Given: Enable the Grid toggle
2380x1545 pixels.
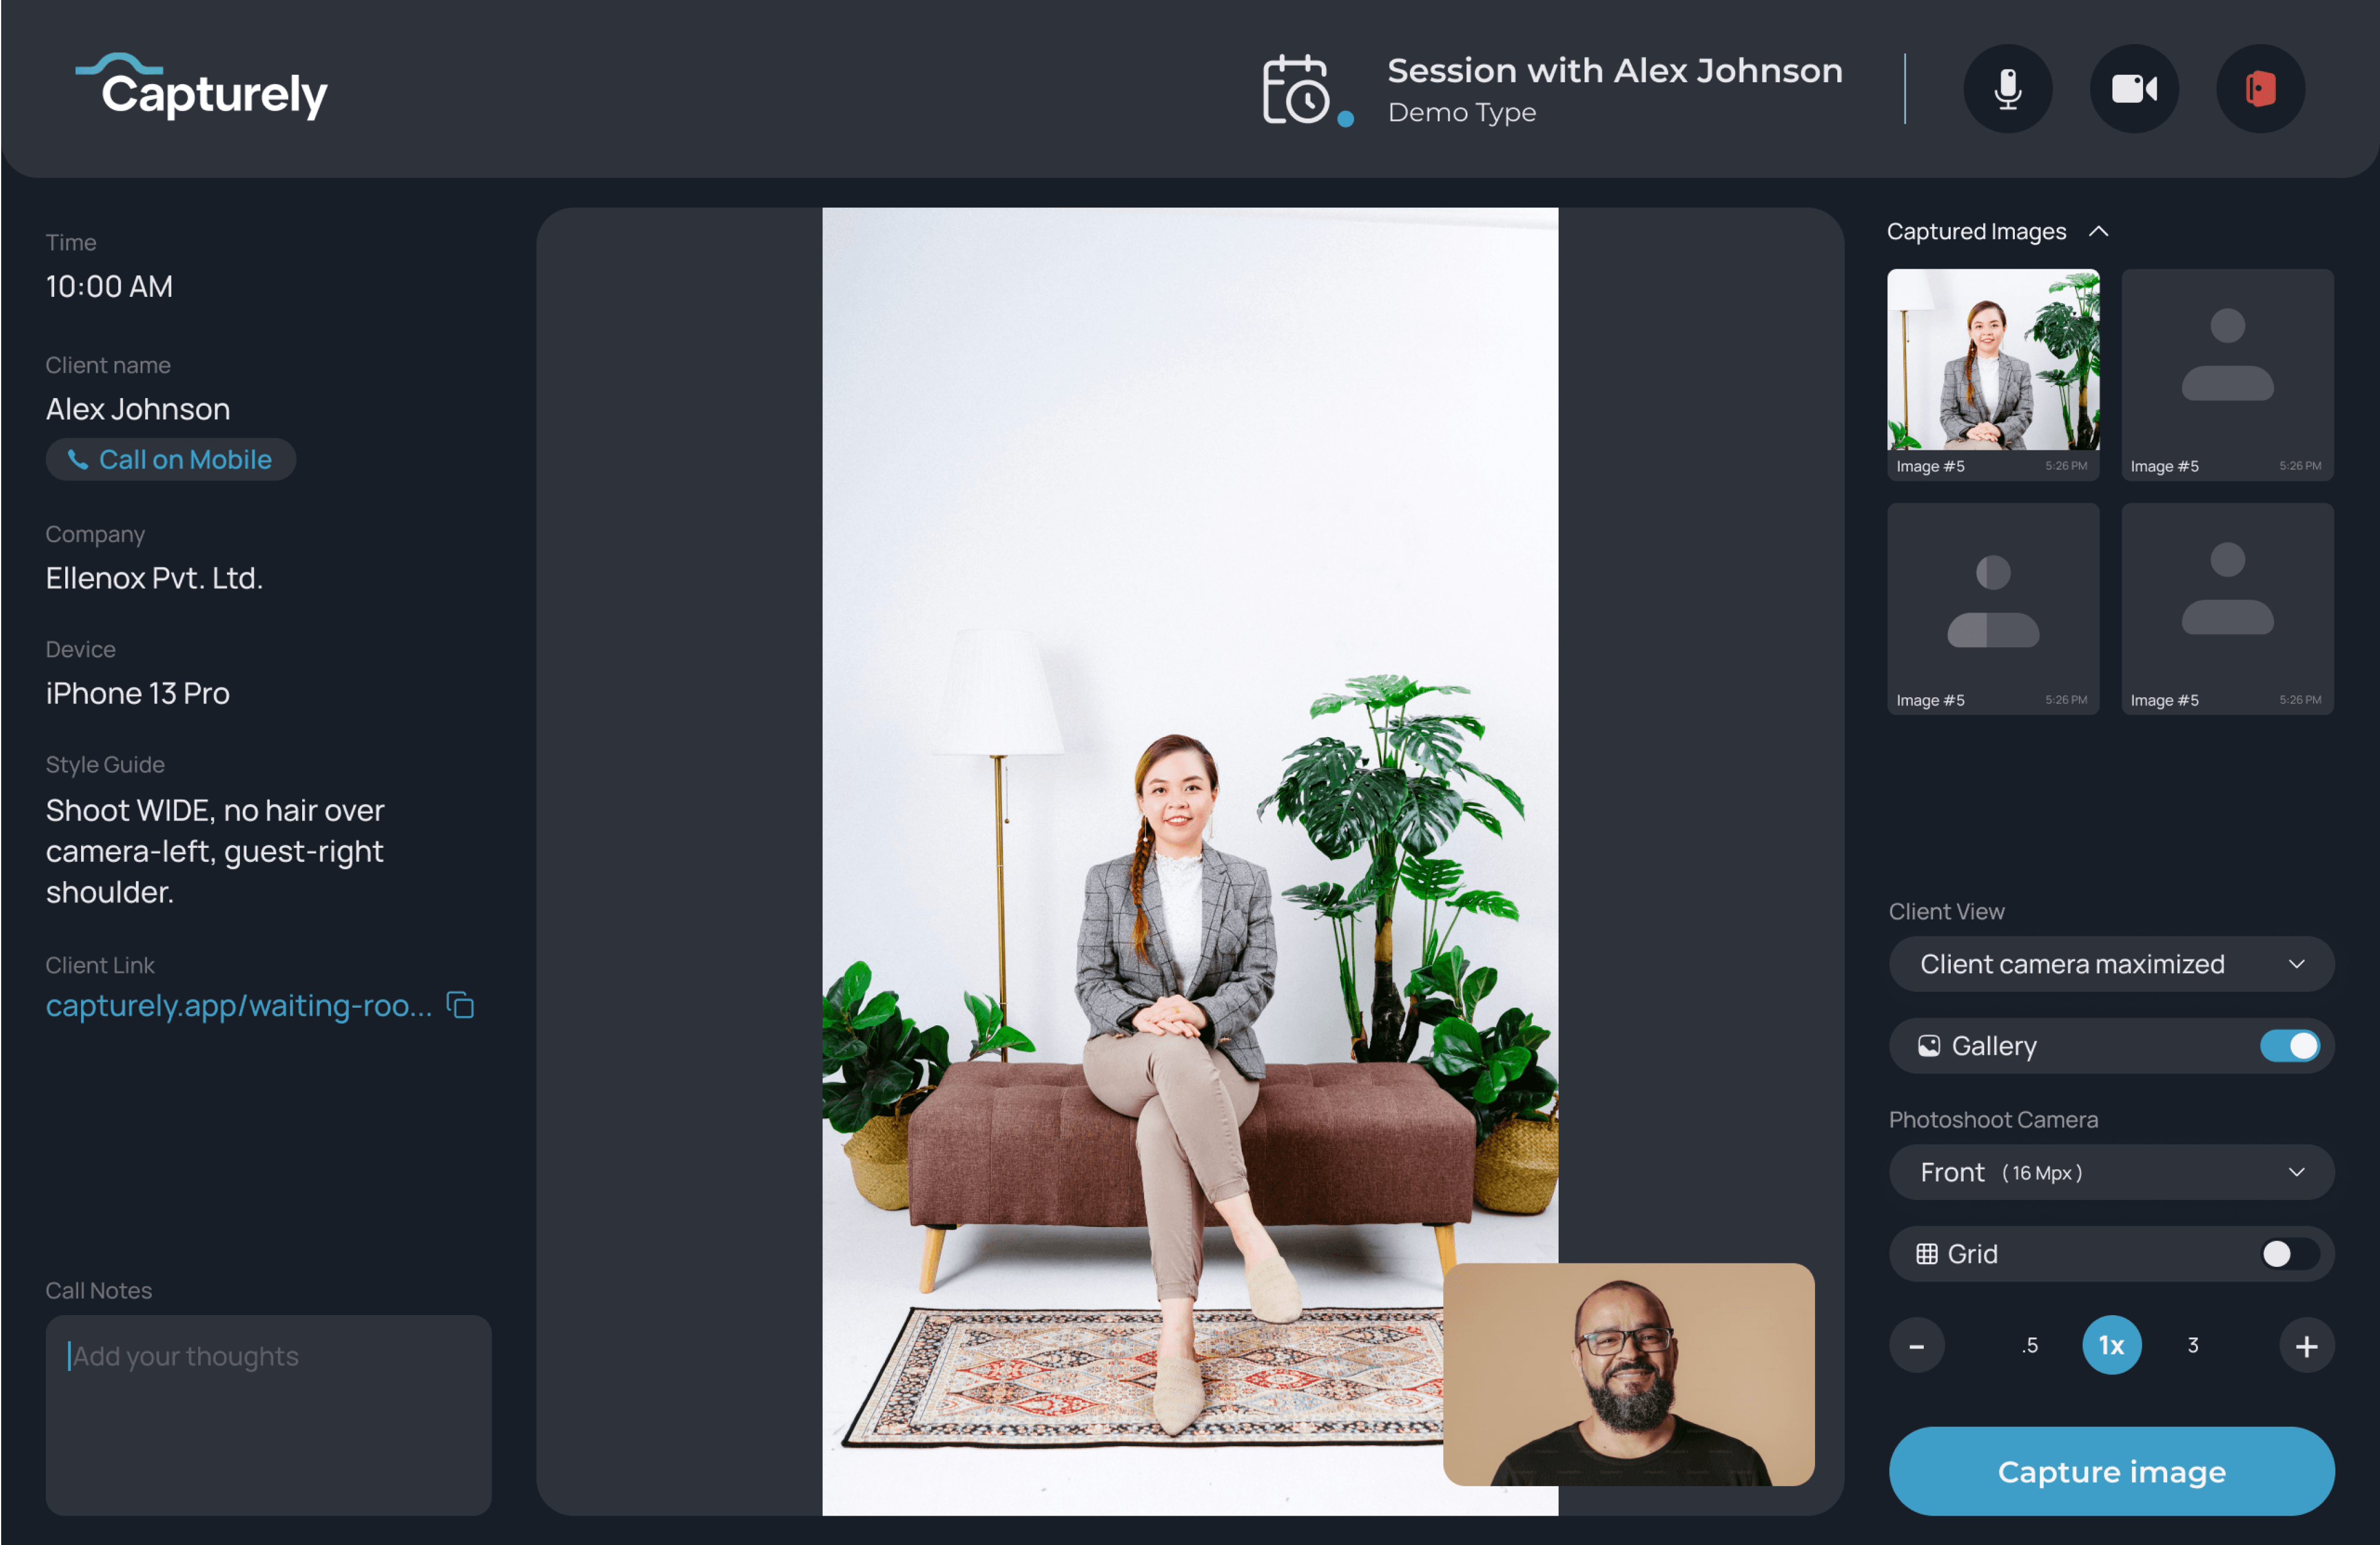Looking at the screenshot, I should click(2289, 1254).
